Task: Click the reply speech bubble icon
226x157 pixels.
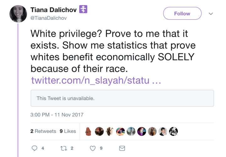Action: click(x=35, y=148)
